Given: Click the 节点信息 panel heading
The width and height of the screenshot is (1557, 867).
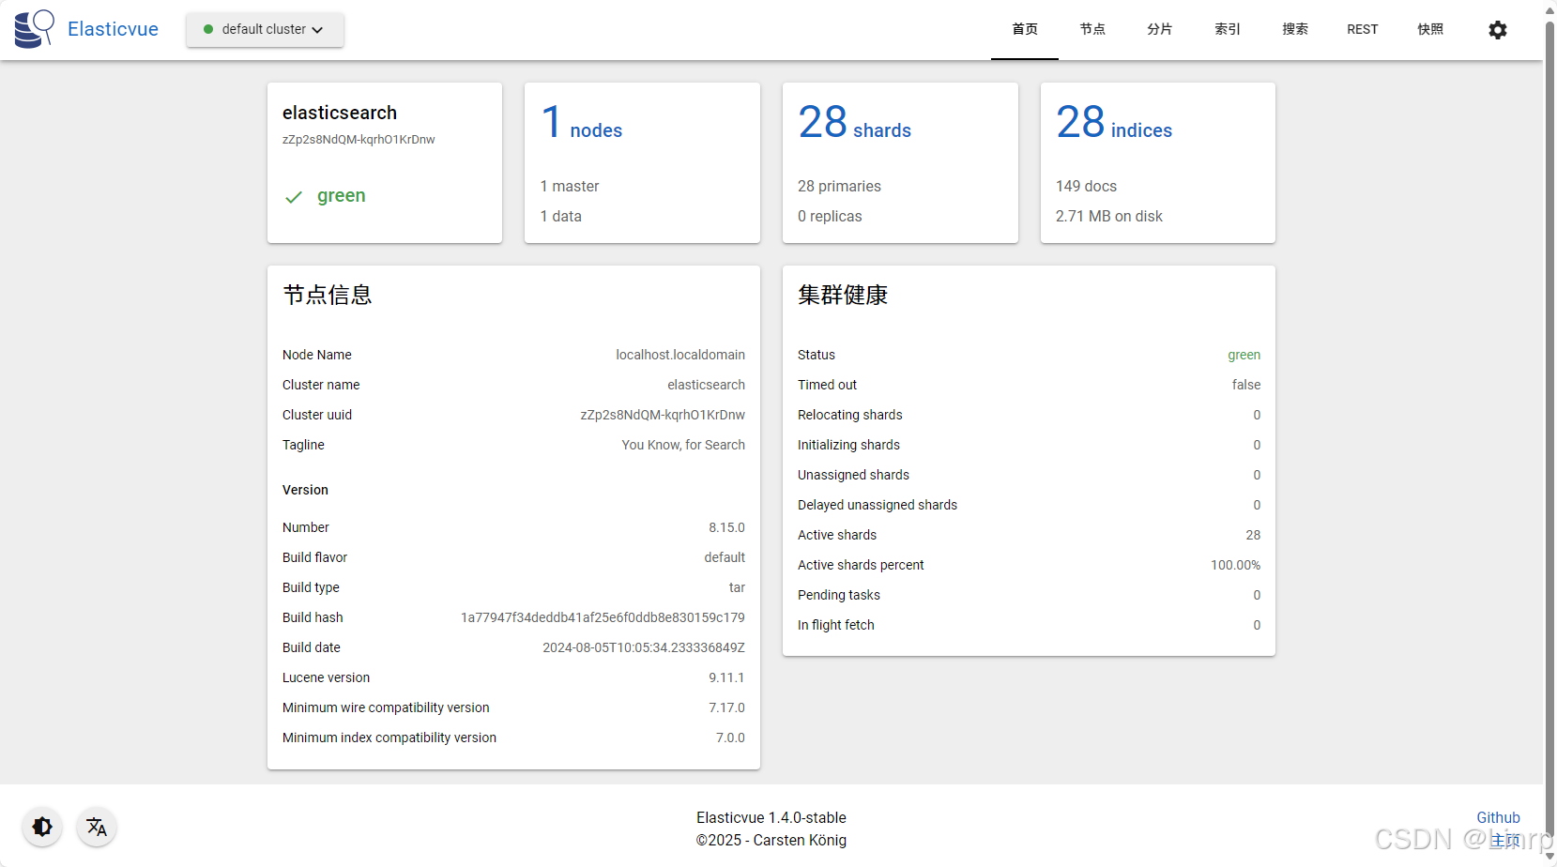Looking at the screenshot, I should [x=328, y=295].
